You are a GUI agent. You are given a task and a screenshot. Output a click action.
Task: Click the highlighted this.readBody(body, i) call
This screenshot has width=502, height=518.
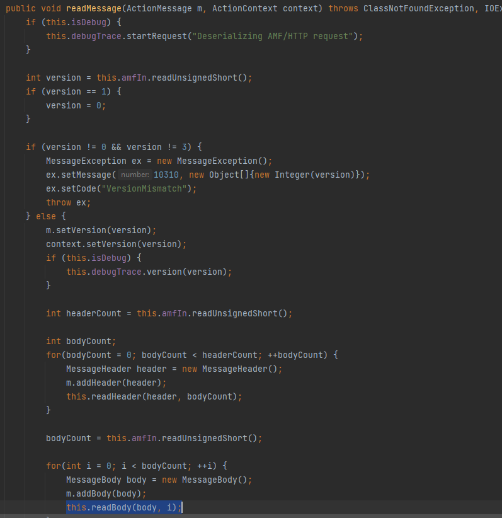124,507
